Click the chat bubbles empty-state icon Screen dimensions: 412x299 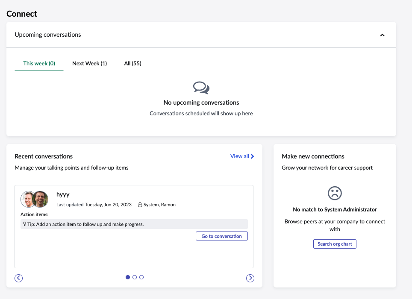(201, 88)
